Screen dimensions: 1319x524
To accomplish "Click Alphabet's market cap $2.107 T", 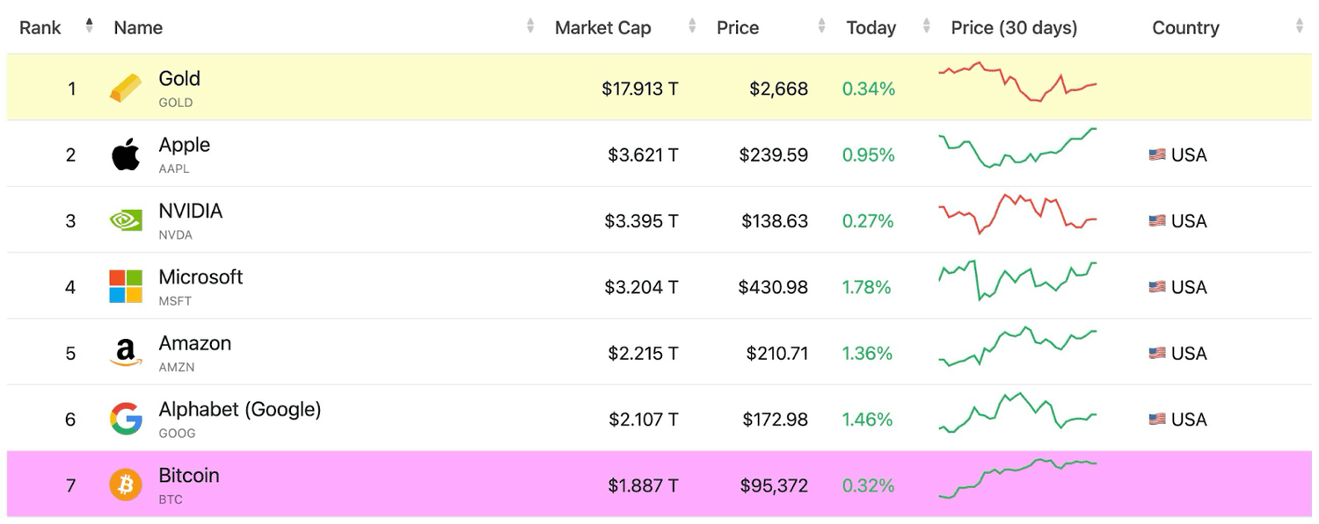I will (x=644, y=420).
